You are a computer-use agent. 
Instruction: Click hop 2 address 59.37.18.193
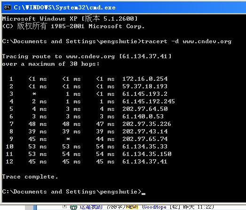click(145, 86)
